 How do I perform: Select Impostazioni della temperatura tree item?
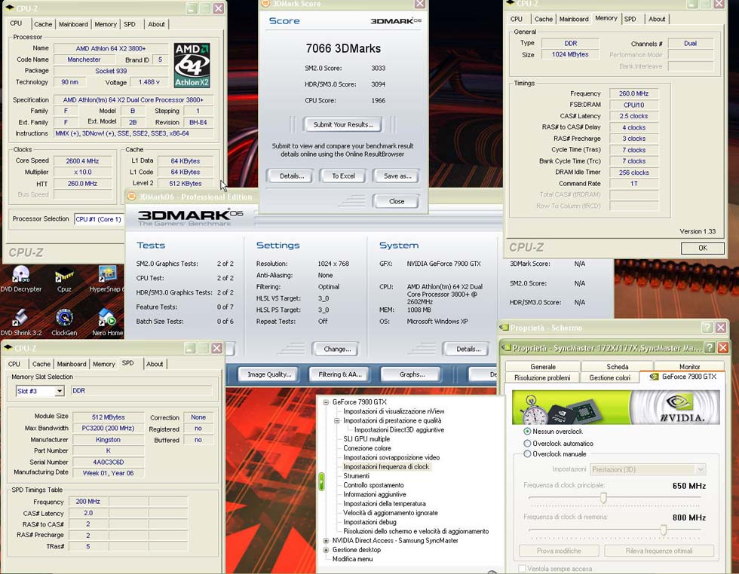coord(384,503)
